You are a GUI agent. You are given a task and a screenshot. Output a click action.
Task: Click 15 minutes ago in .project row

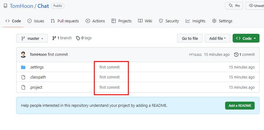(242, 87)
